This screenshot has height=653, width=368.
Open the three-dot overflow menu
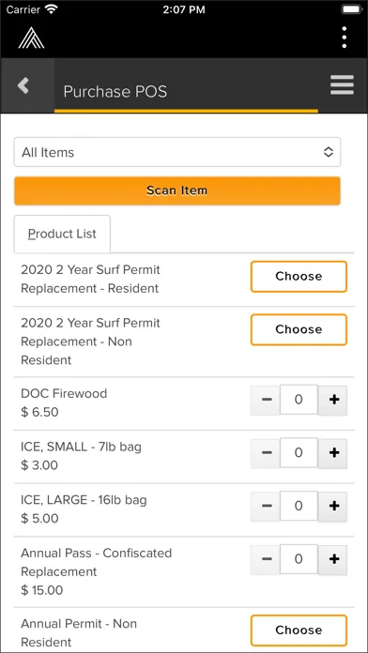345,38
